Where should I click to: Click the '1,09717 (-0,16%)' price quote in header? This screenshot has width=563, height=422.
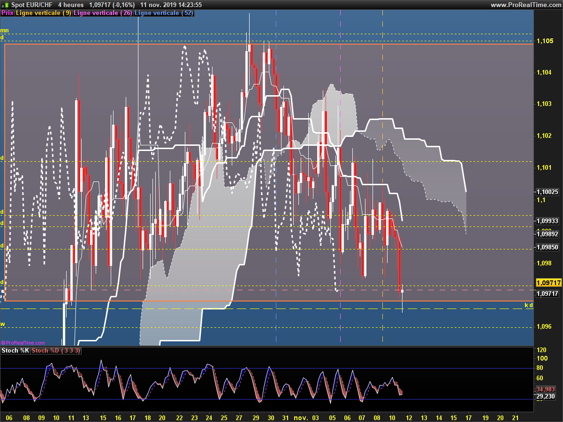[112, 5]
